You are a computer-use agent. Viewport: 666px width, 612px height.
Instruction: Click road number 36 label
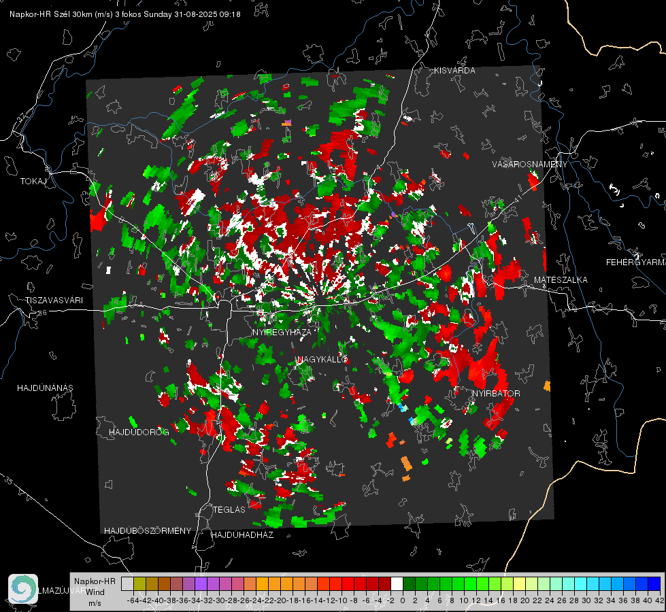pos(42,313)
